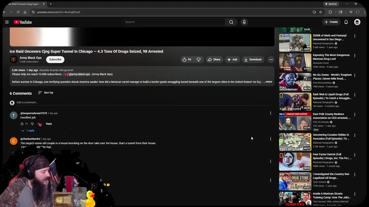369x207 pixels.
Task: Expand the 1 reply thread
Action: point(28,131)
